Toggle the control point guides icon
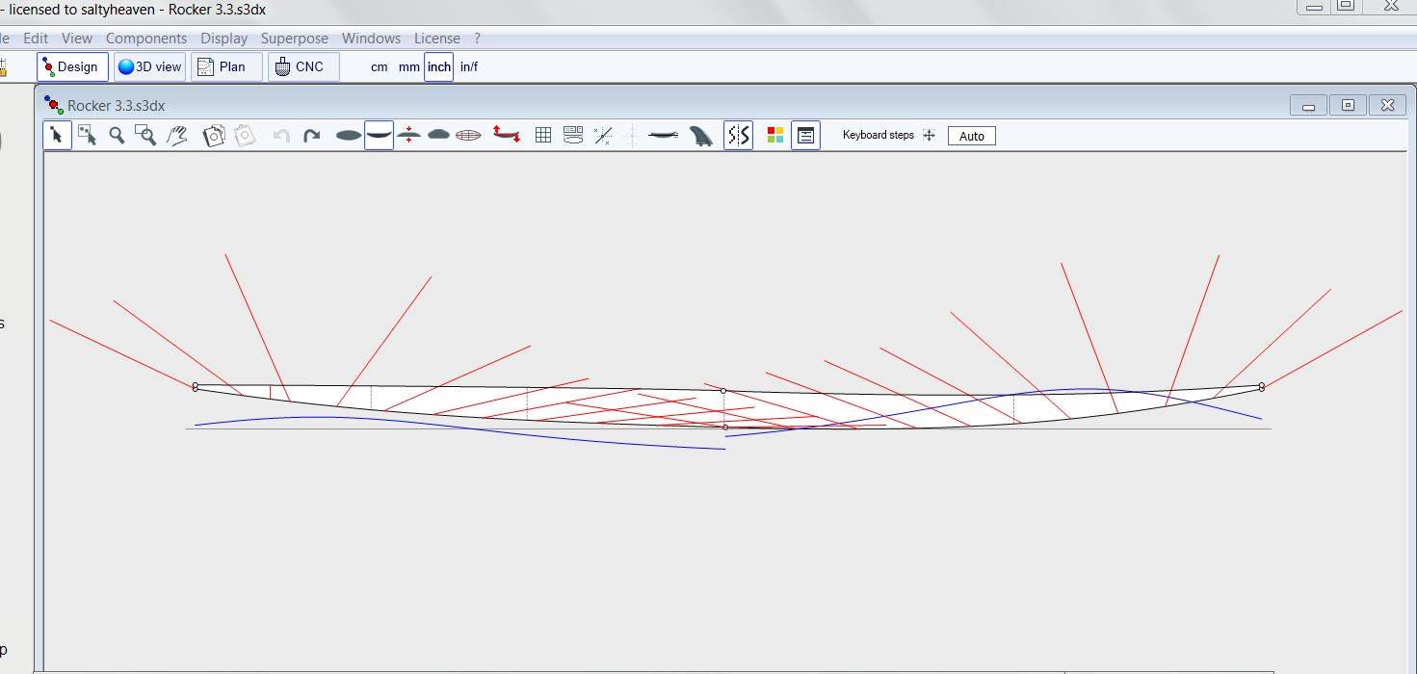 pyautogui.click(x=603, y=136)
